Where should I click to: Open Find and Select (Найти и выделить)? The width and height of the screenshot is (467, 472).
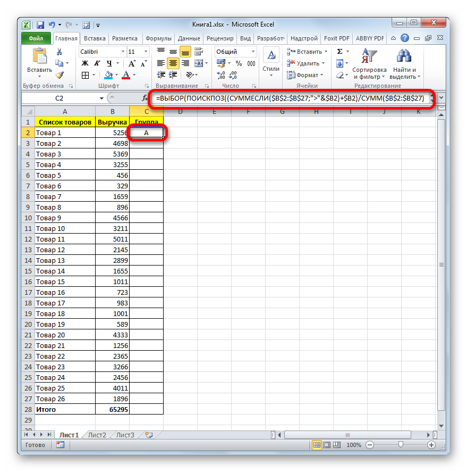[x=404, y=64]
